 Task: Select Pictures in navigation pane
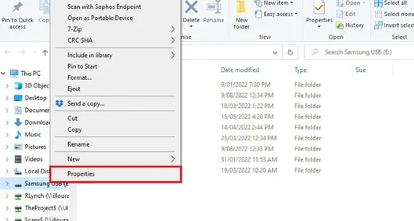tap(30, 147)
